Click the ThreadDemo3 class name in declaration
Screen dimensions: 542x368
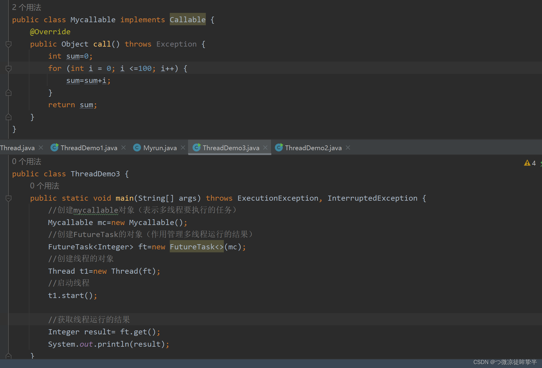[x=95, y=174]
